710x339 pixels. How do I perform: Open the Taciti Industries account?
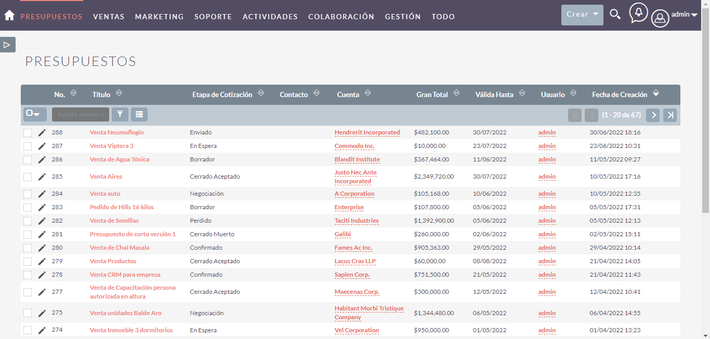click(357, 221)
